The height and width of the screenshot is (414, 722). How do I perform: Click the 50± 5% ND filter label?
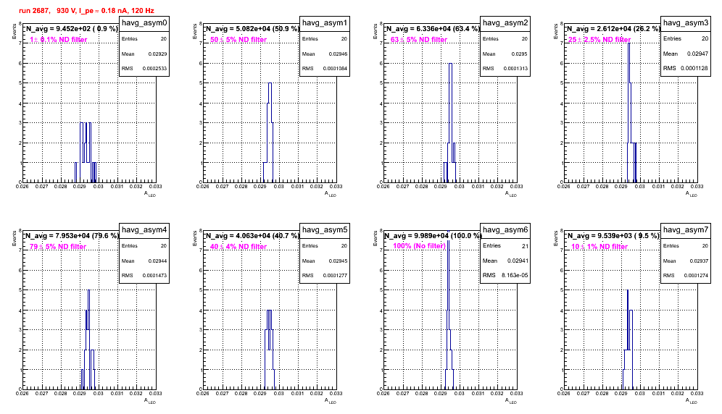(x=238, y=40)
